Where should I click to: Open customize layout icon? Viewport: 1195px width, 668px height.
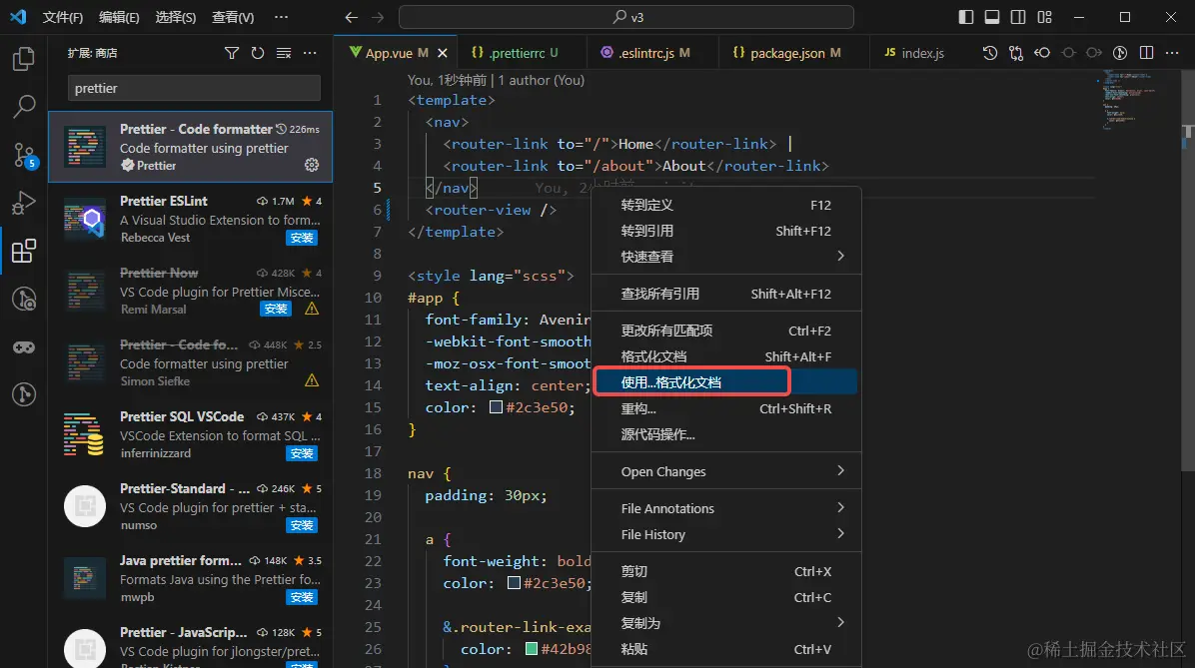coord(1044,17)
